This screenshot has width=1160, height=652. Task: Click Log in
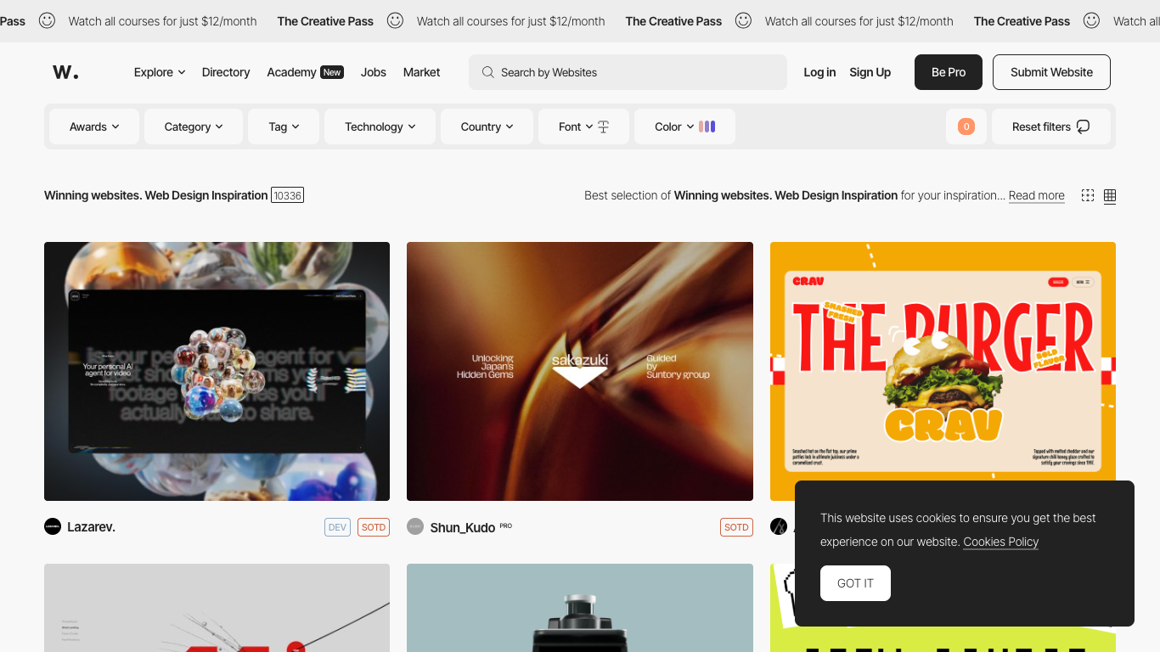click(x=819, y=72)
